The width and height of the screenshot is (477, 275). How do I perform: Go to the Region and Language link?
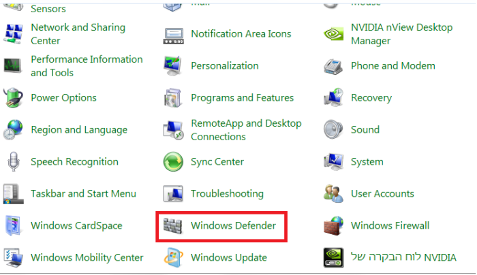tap(79, 130)
